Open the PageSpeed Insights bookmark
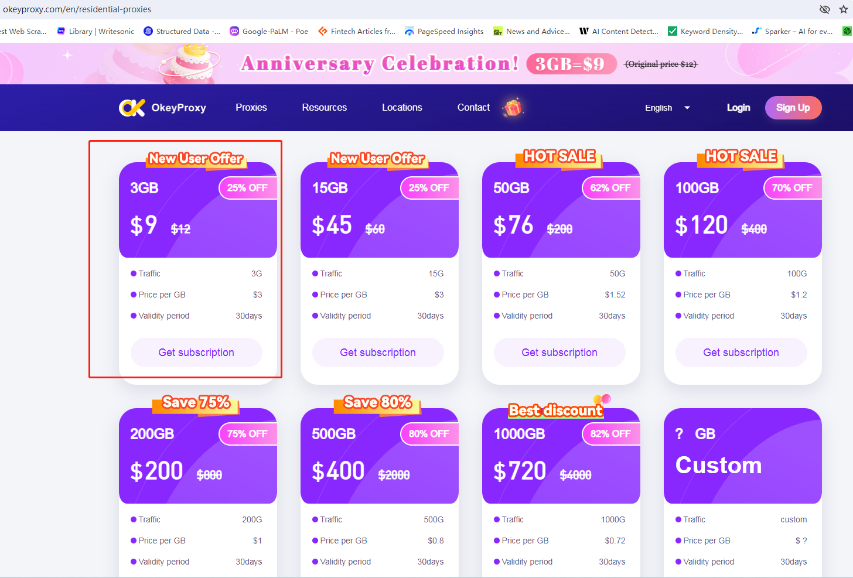 click(x=444, y=32)
